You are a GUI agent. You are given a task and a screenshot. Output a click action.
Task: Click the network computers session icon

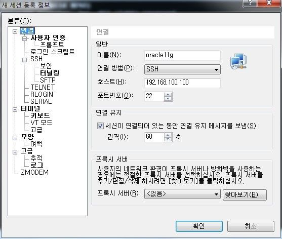pos(238,61)
